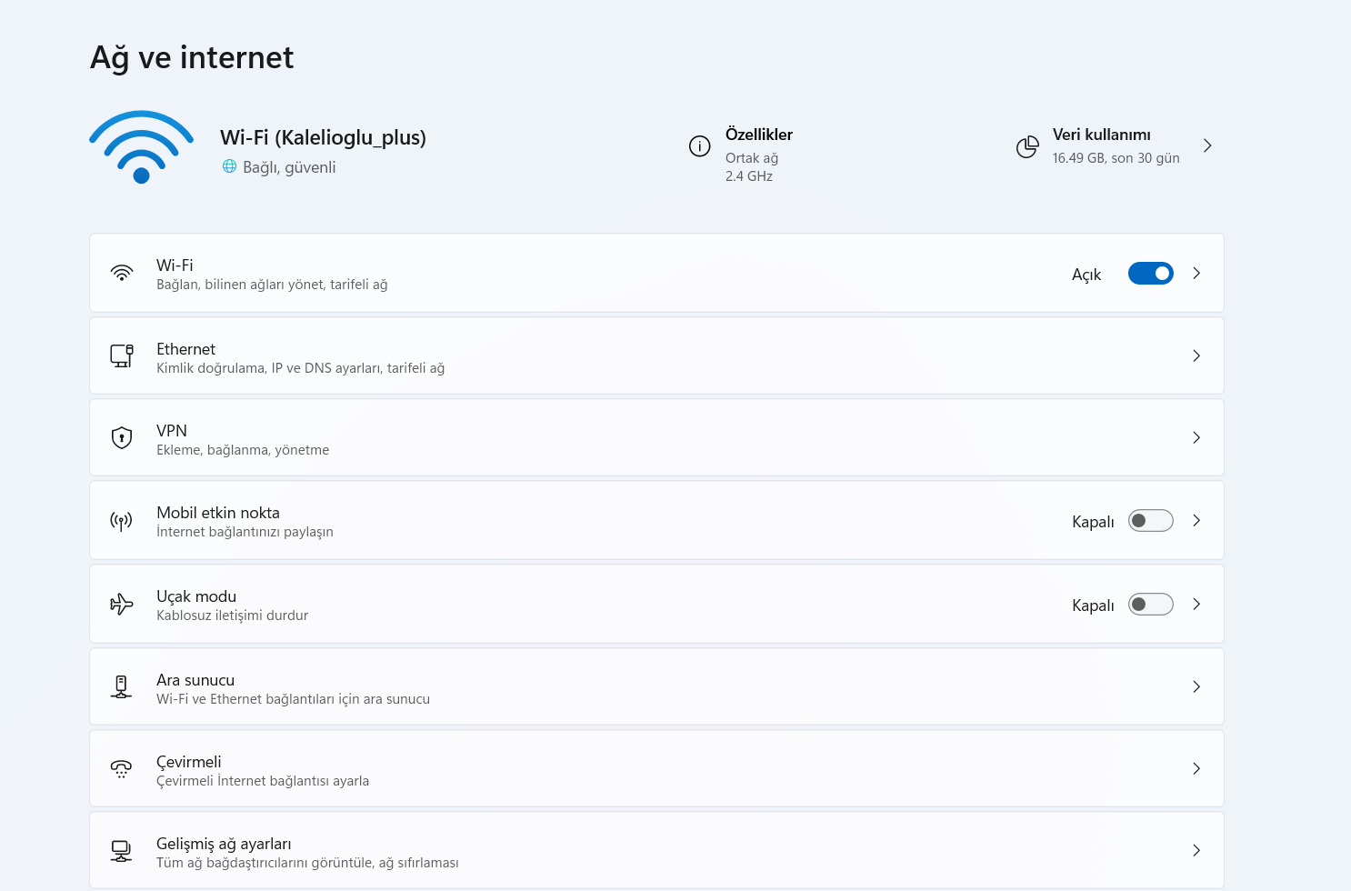
Task: Open the VPN row chevron
Action: click(x=1196, y=437)
